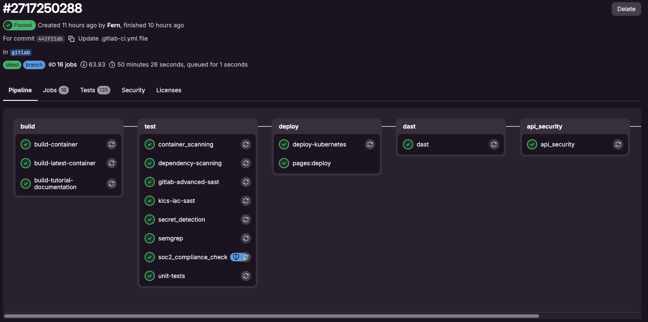Retry the api_security job
The height and width of the screenshot is (322, 648).
(x=618, y=144)
